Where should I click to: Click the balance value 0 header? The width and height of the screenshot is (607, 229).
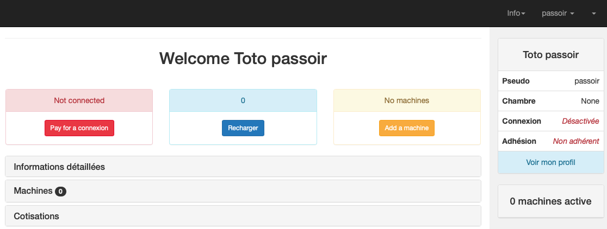(x=243, y=100)
